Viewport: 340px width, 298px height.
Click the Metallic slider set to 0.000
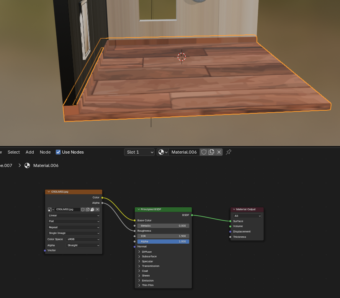(x=163, y=226)
